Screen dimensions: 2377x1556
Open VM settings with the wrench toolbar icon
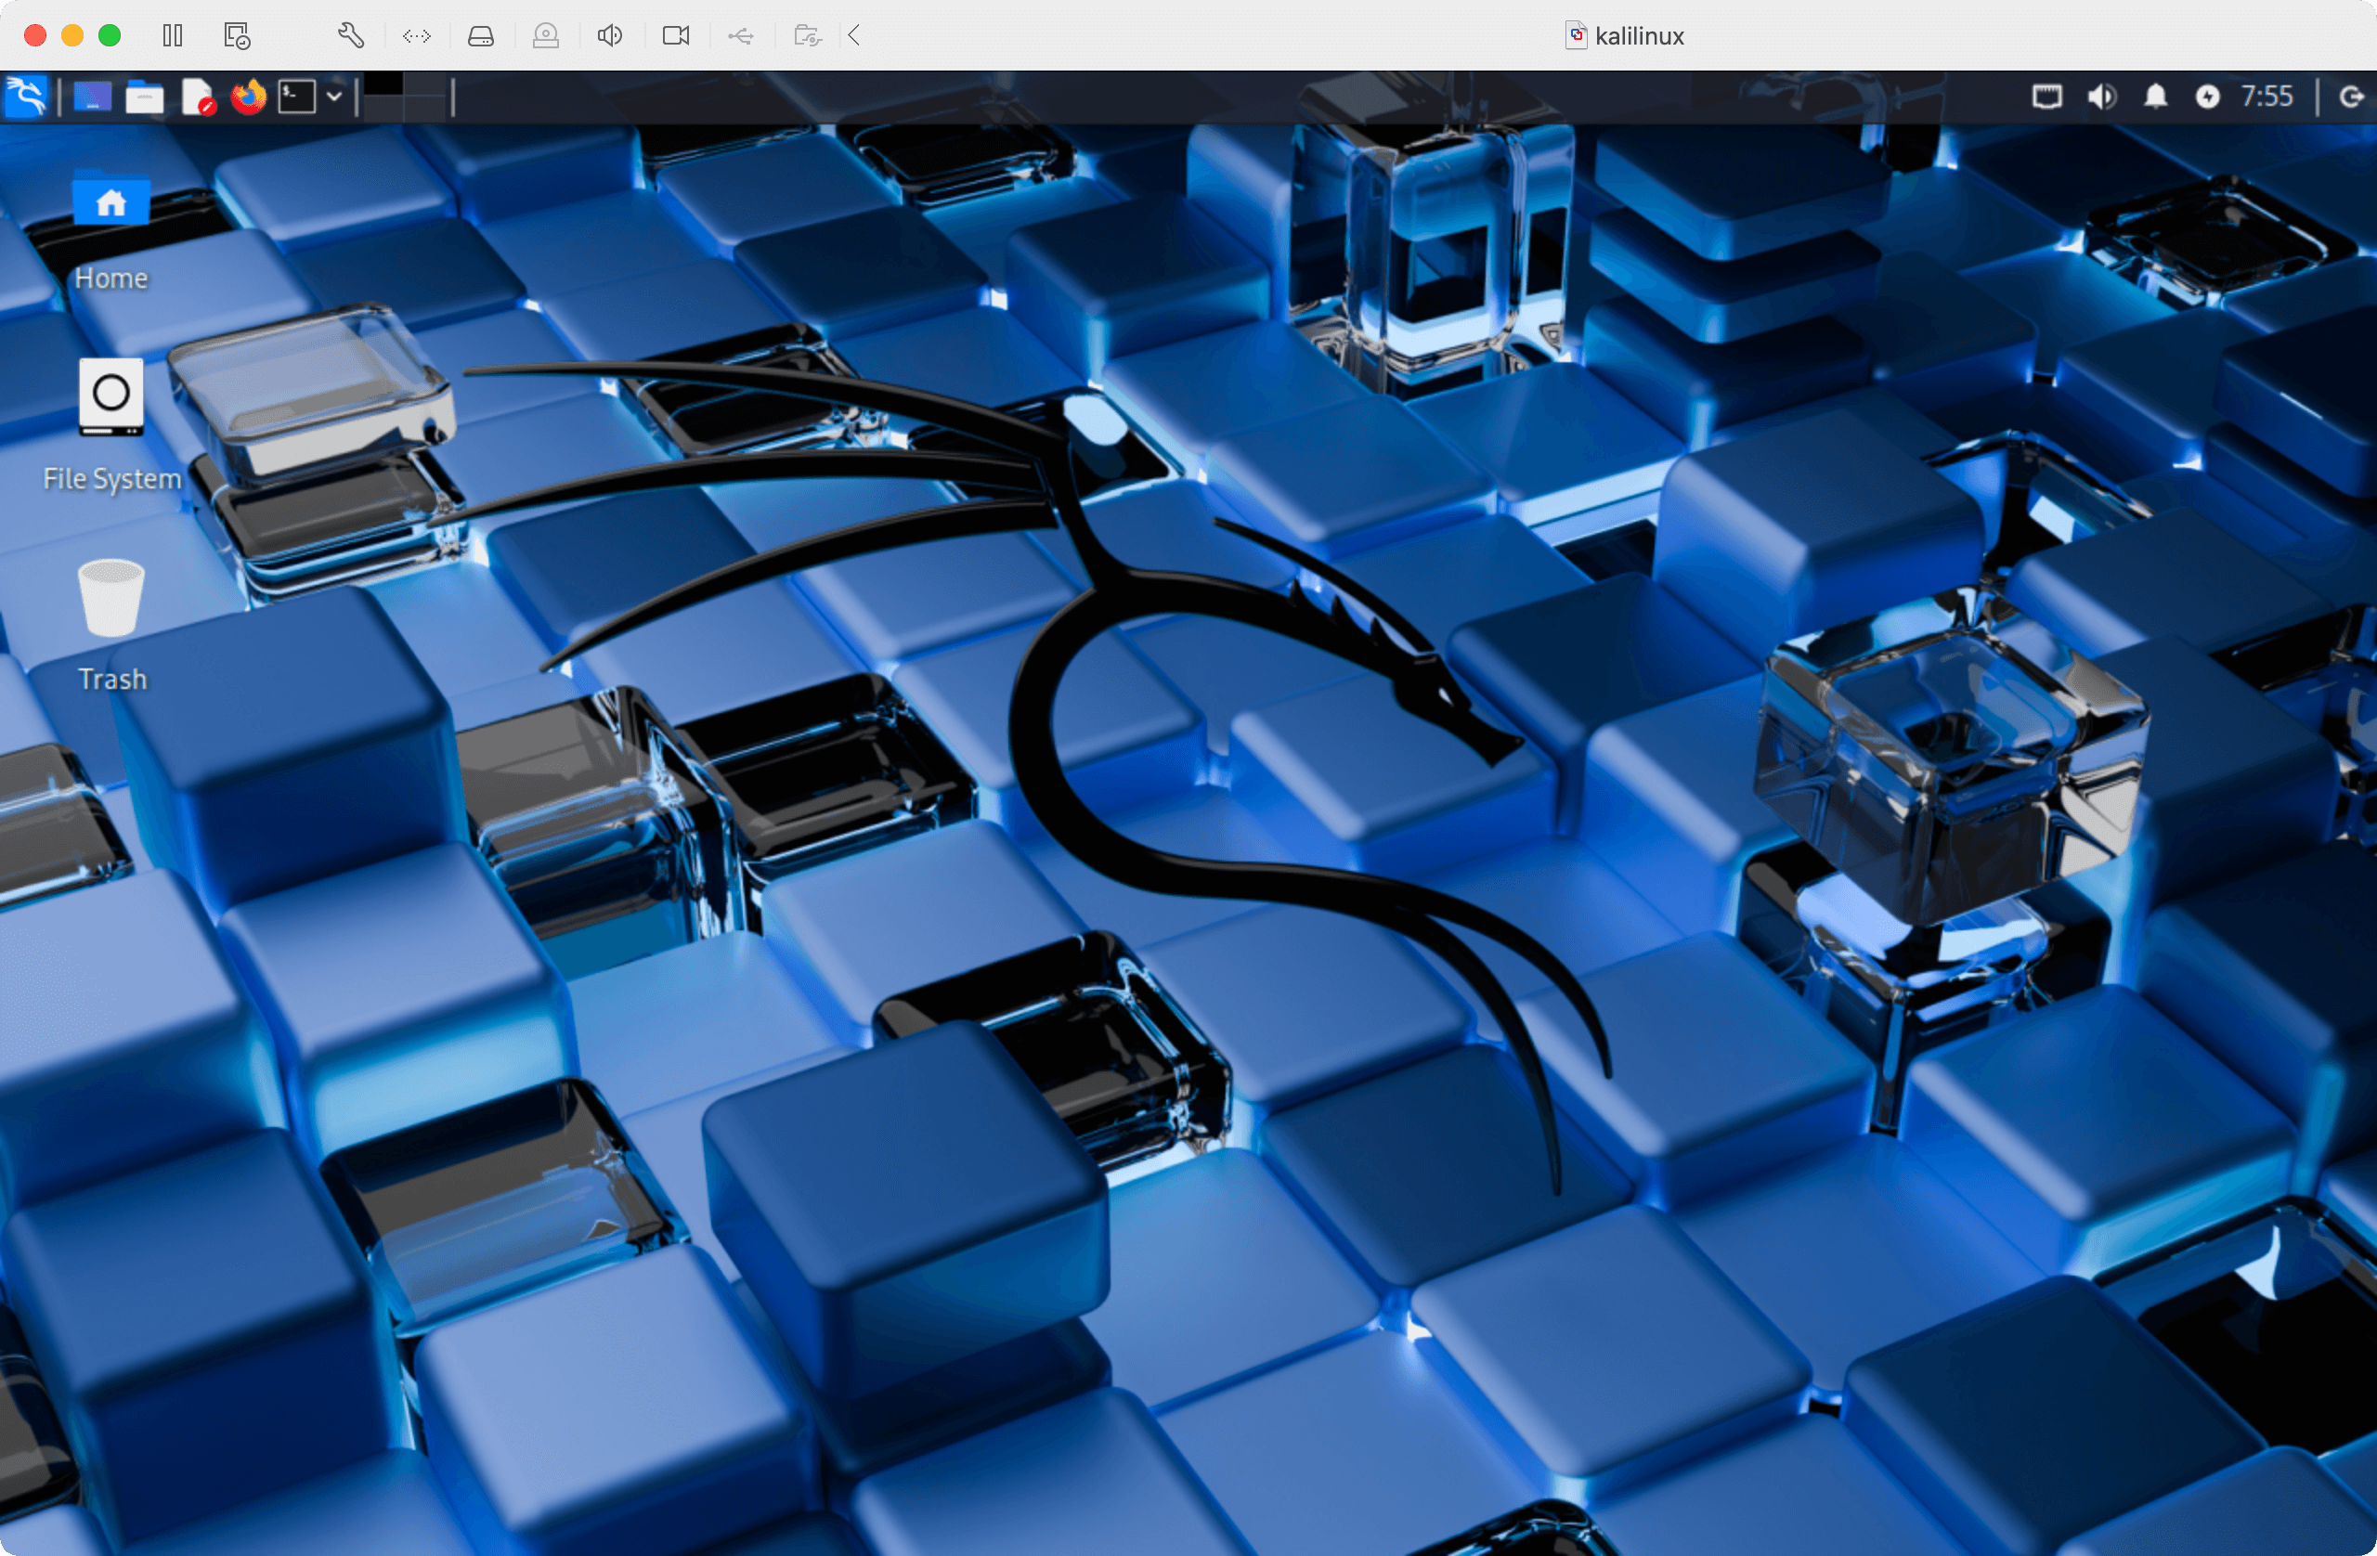tap(351, 36)
